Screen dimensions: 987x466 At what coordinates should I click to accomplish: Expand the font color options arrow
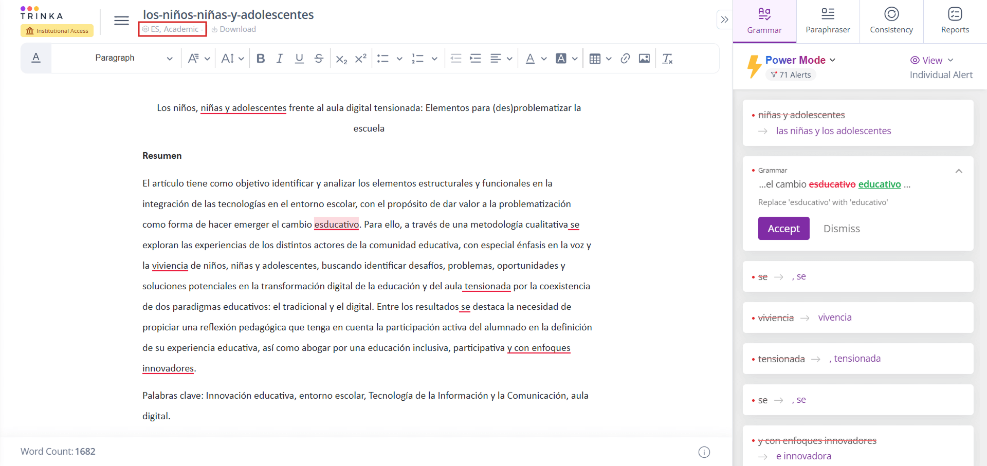[x=544, y=59]
